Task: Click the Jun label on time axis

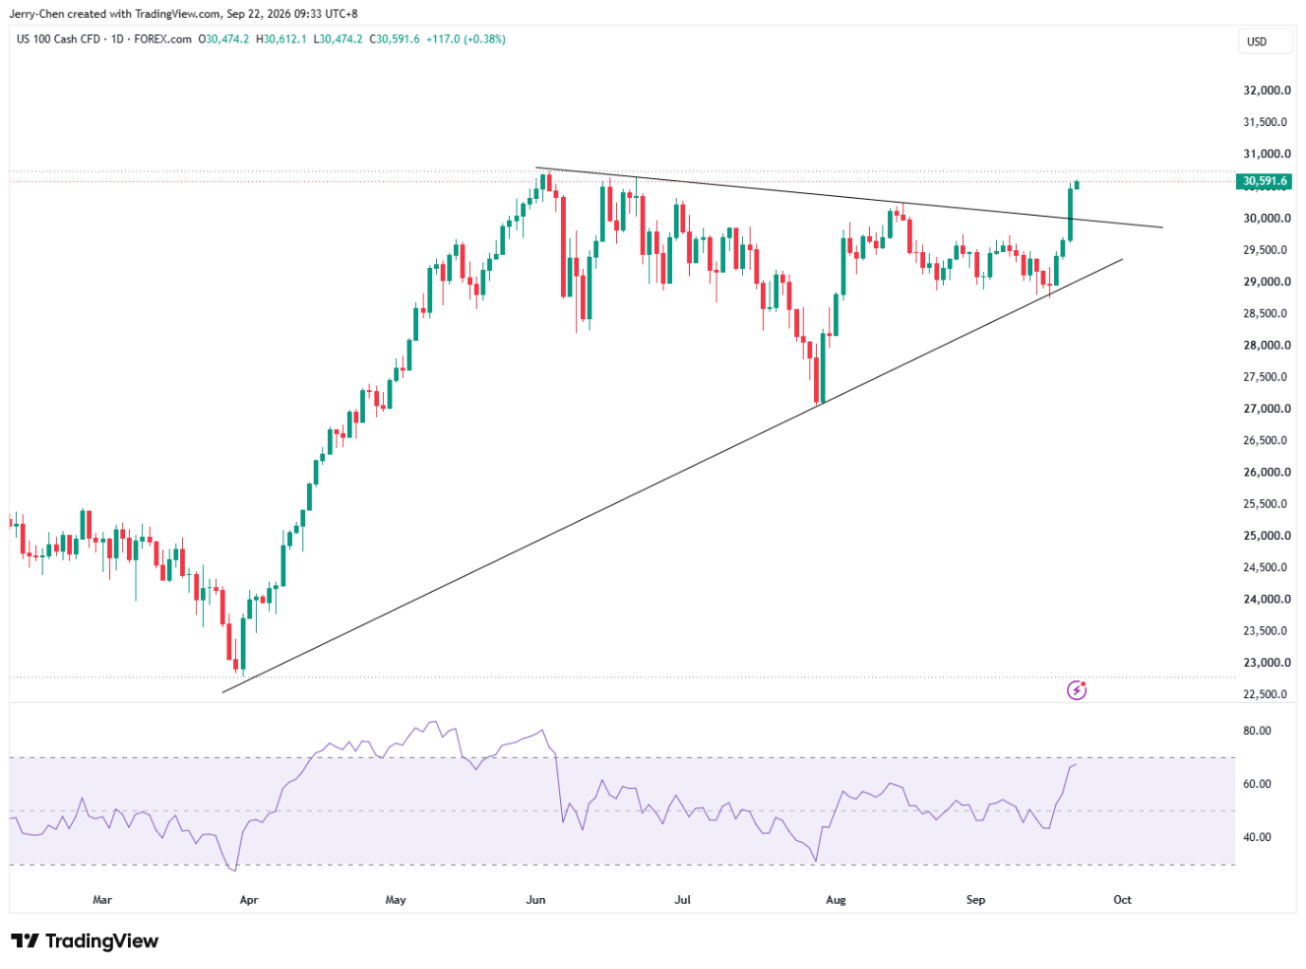Action: [x=535, y=900]
